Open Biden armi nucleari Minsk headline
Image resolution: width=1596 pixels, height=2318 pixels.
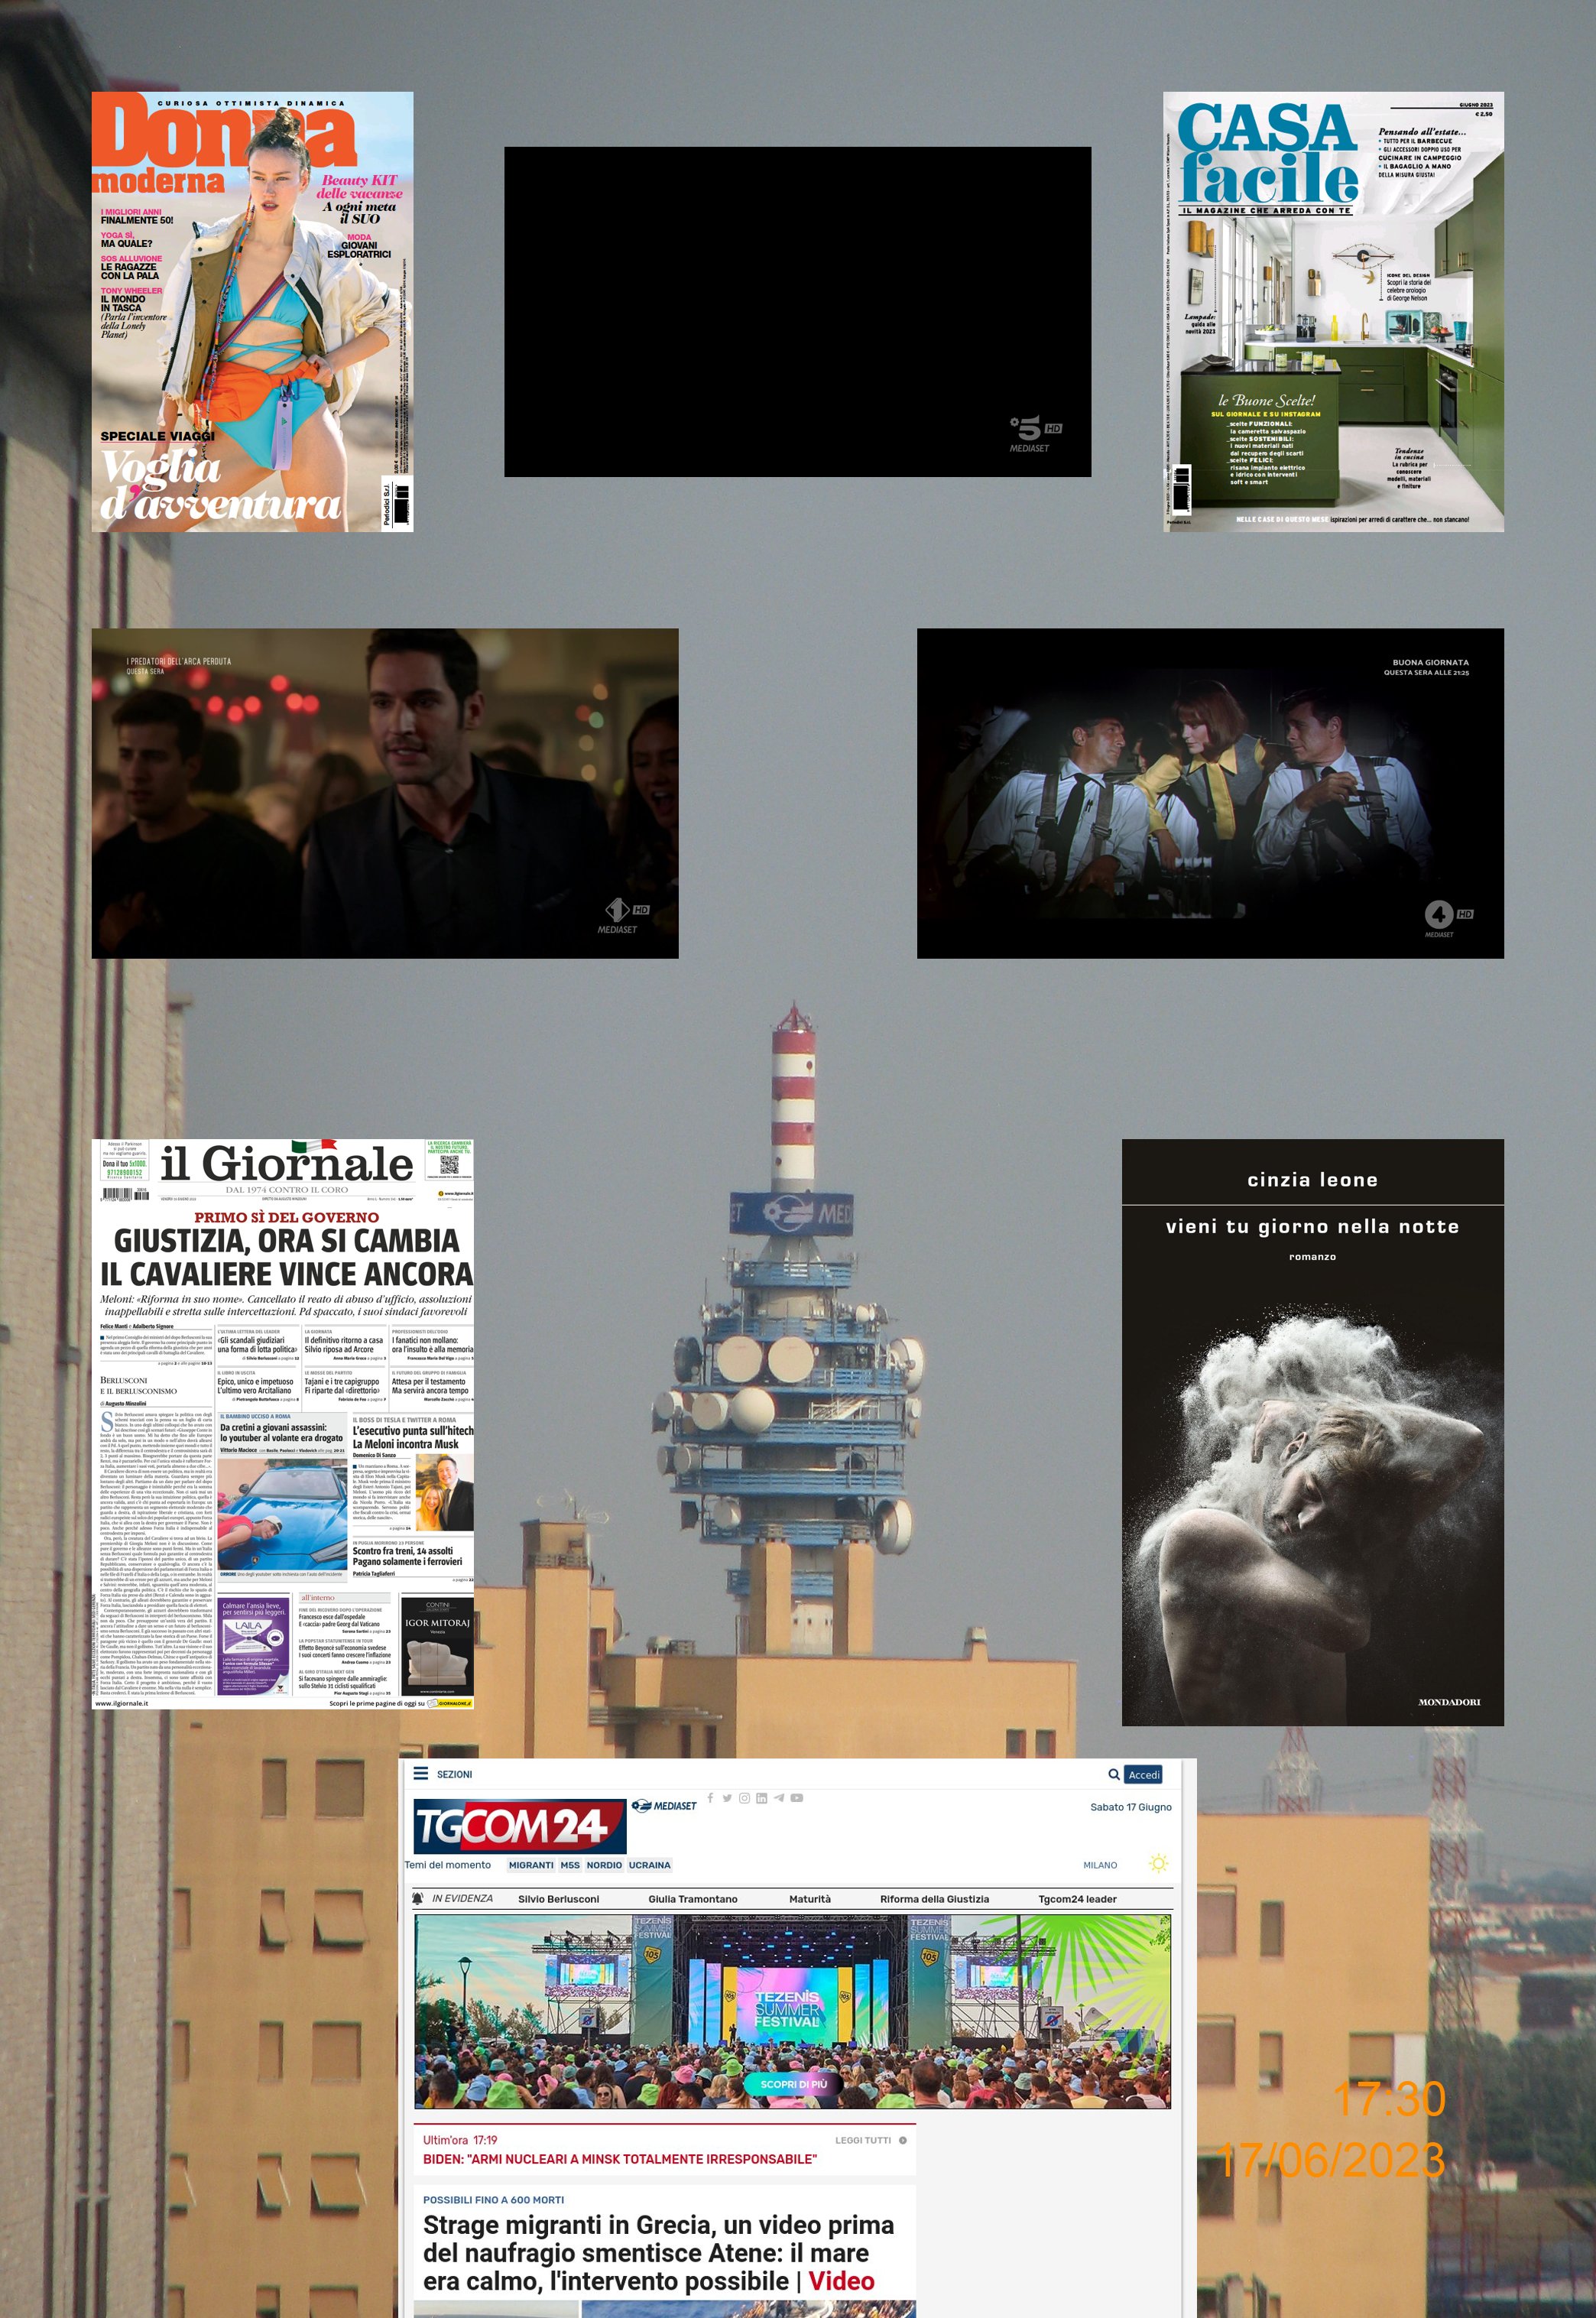(619, 2159)
